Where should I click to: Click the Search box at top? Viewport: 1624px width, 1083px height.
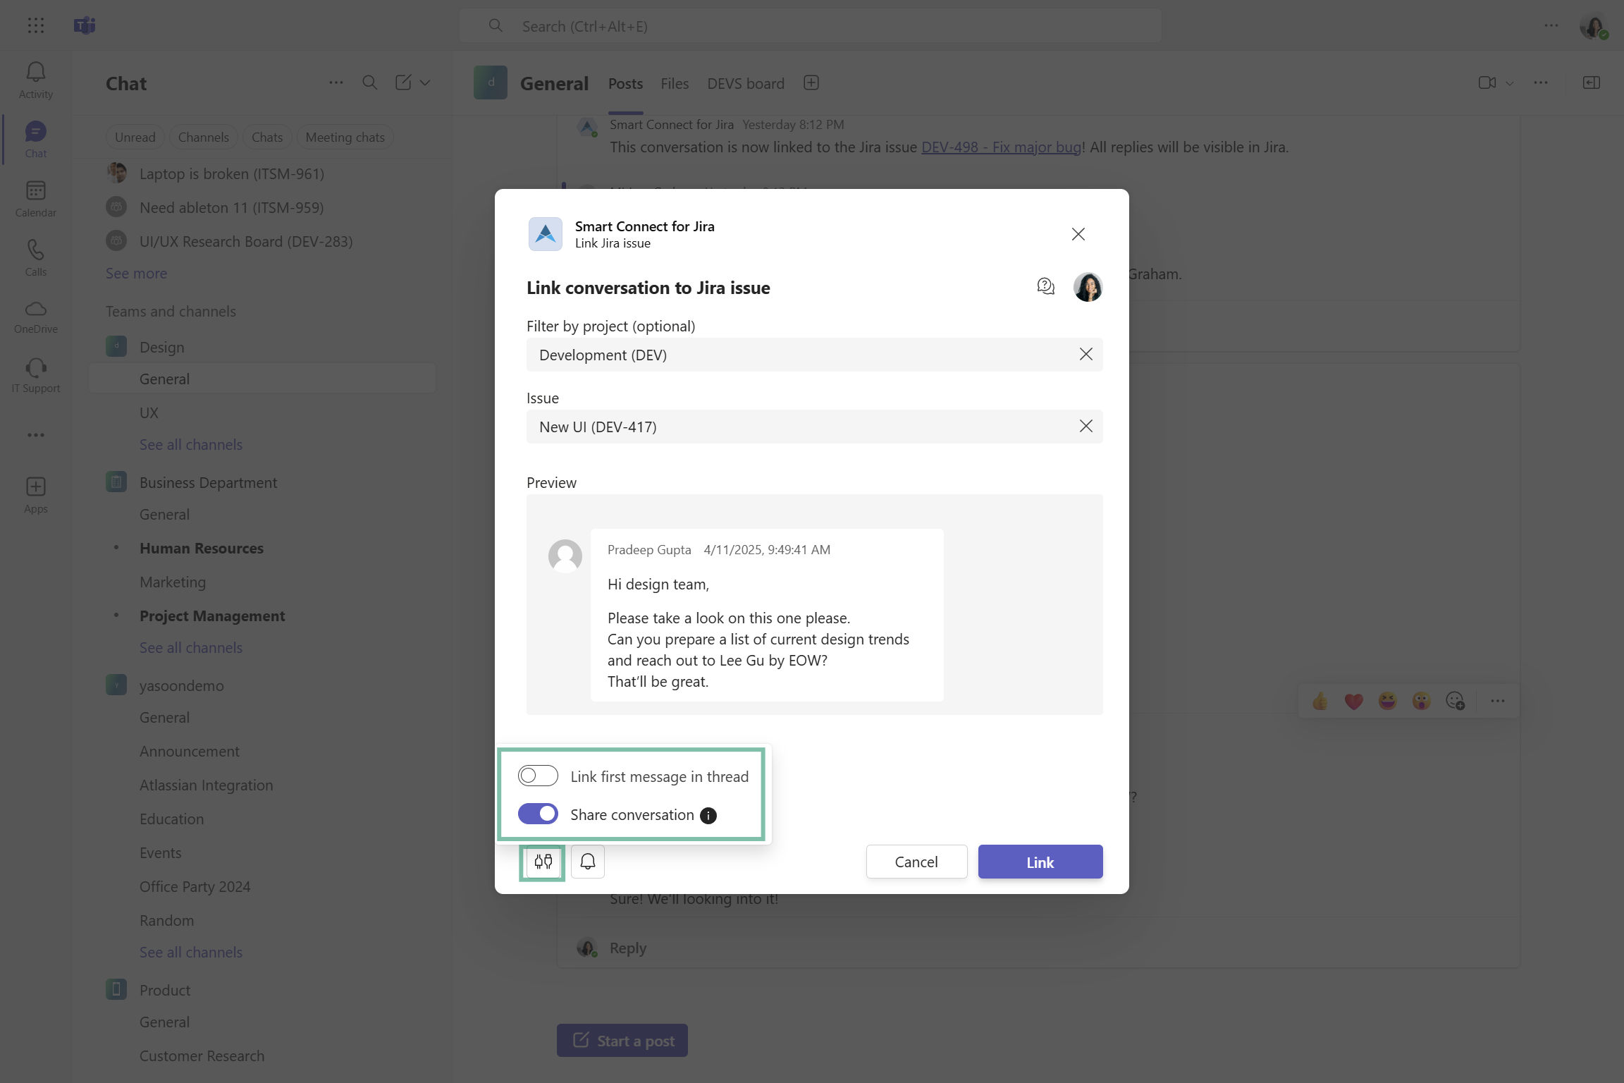tap(811, 26)
